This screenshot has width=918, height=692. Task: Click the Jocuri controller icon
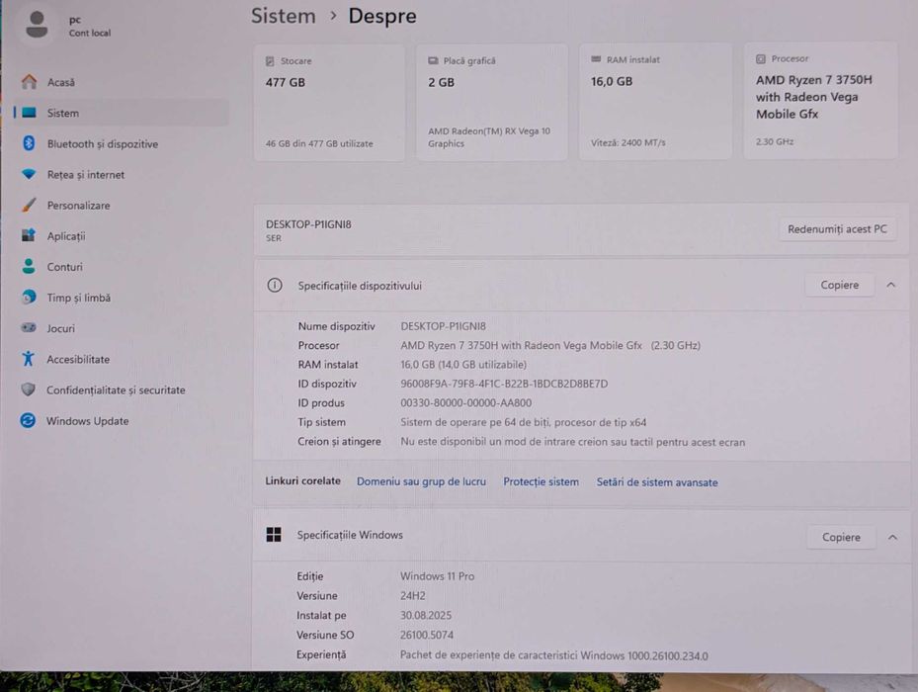pyautogui.click(x=28, y=327)
